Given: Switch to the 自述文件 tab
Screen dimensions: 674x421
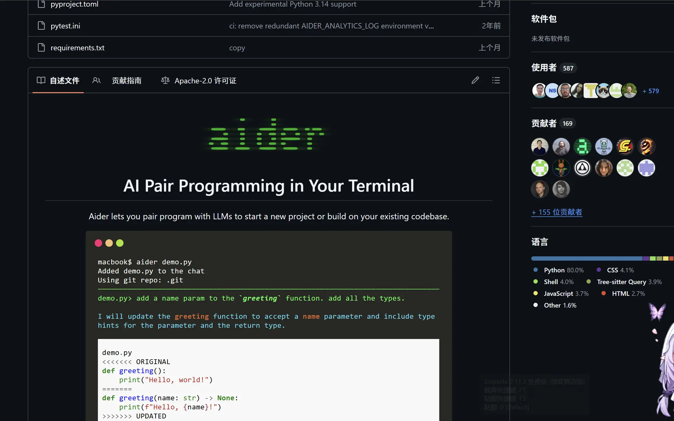Looking at the screenshot, I should tap(58, 81).
